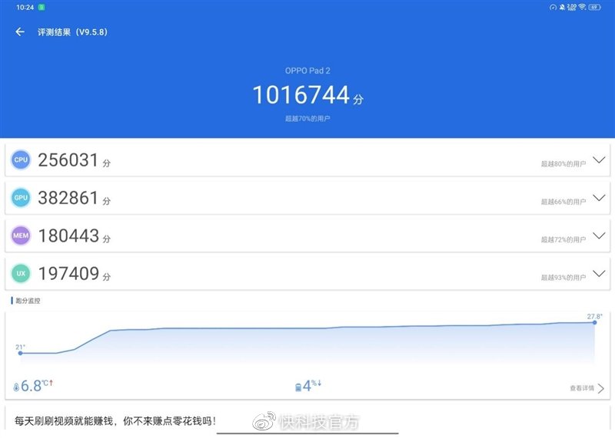Click the muted bell icon in status bar
This screenshot has width=615, height=438.
point(562,7)
